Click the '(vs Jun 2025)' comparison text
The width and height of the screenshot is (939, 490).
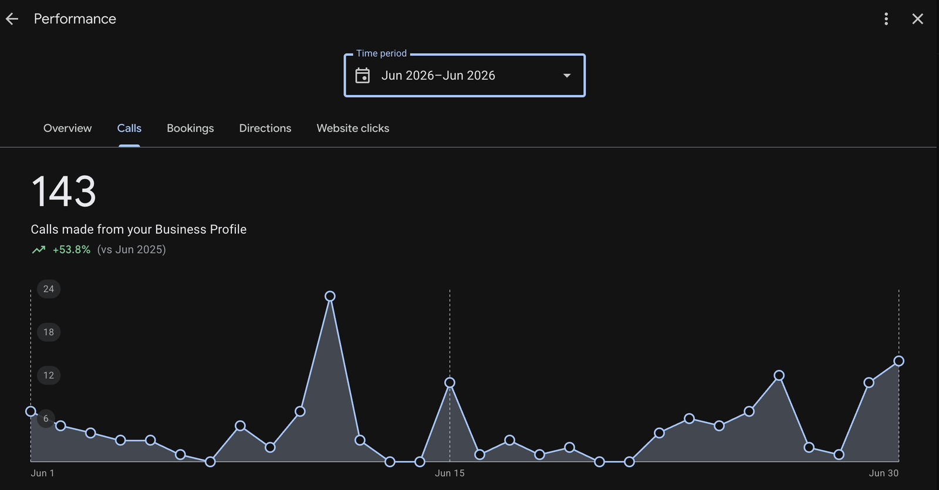pos(131,250)
